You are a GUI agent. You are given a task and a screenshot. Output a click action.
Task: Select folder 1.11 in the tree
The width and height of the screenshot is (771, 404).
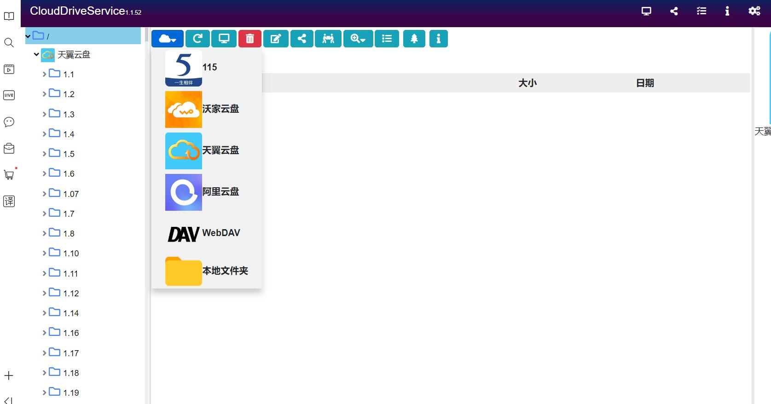64,273
